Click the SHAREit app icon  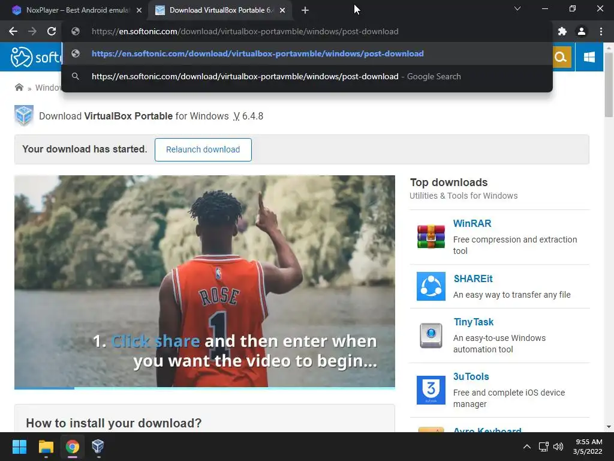click(x=431, y=286)
